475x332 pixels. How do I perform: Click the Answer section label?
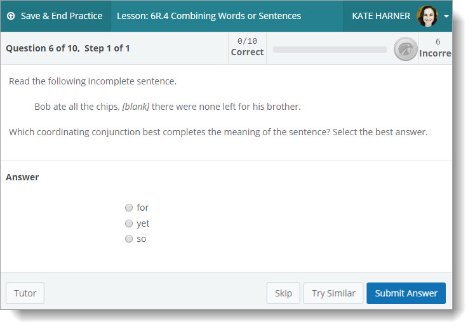pyautogui.click(x=22, y=177)
